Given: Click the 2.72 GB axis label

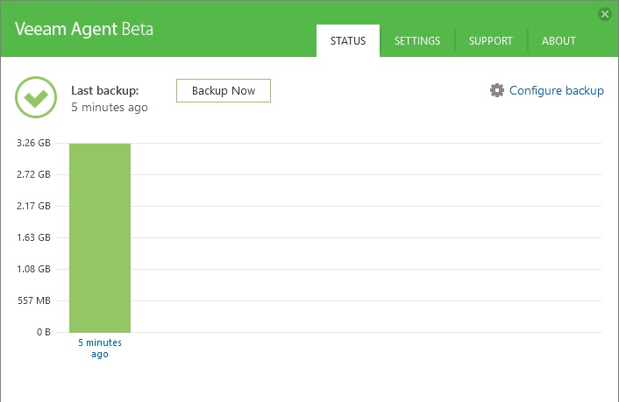Looking at the screenshot, I should point(33,174).
